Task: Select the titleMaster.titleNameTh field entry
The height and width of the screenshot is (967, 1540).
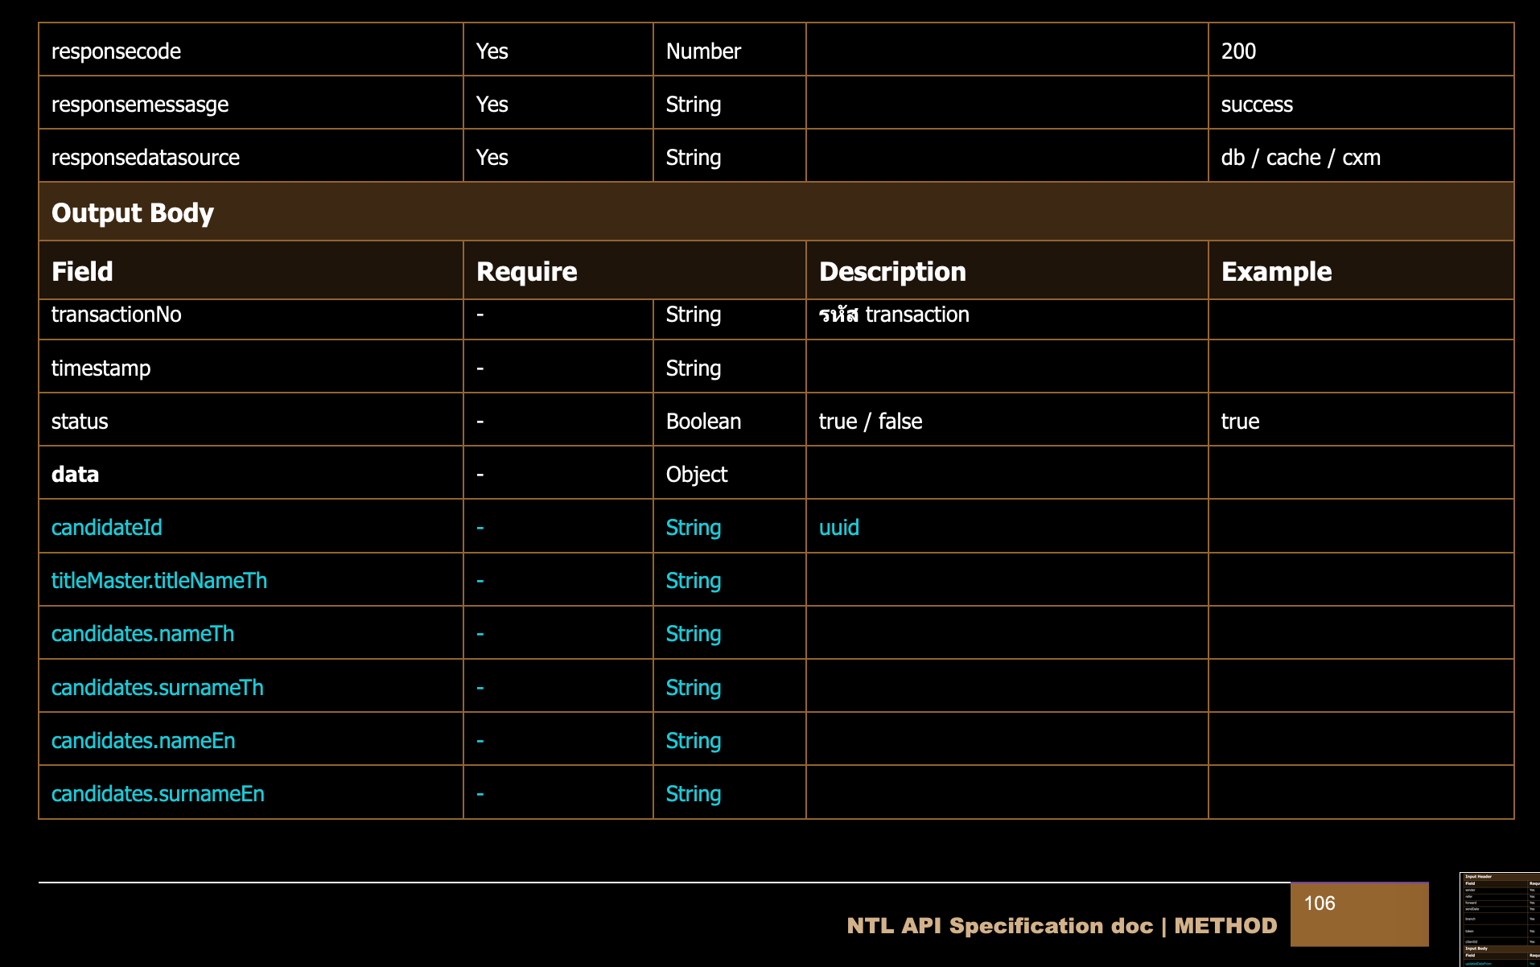Action: (x=159, y=581)
